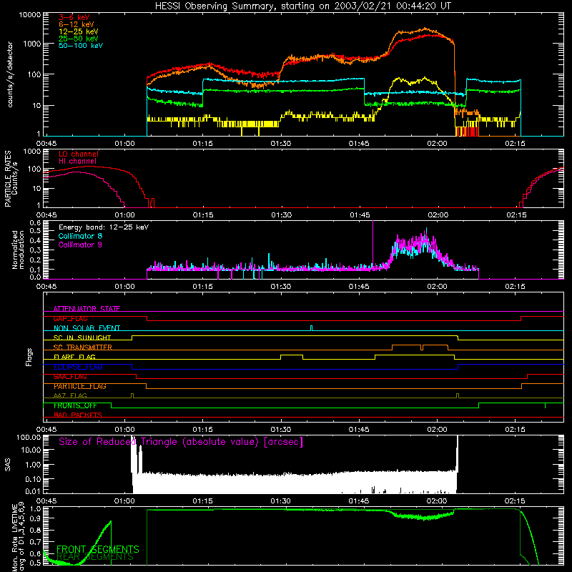Viewport: 572px width, 572px height.
Task: Click the 10000 tick label on count-rate plot
Action: pyautogui.click(x=30, y=15)
